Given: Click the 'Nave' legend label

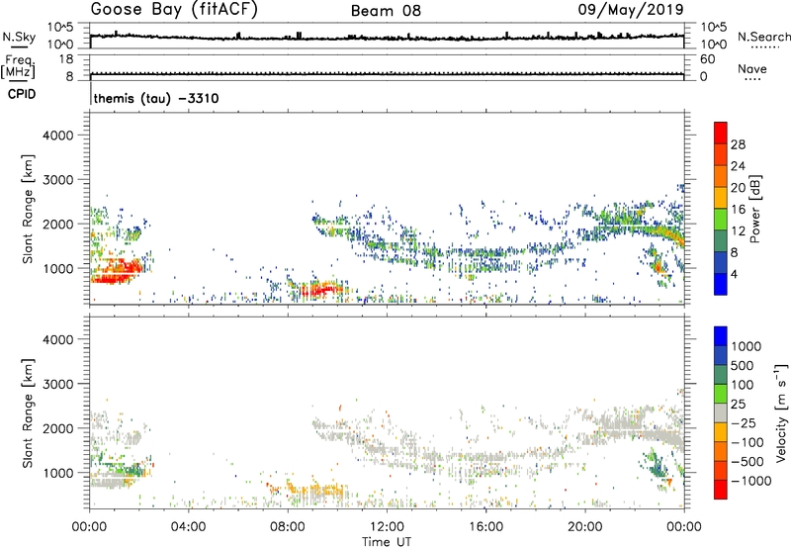Looking at the screenshot, I should pos(751,68).
